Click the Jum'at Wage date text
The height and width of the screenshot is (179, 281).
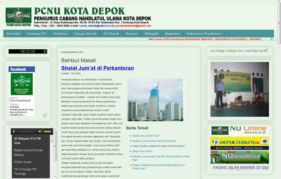(x=238, y=51)
